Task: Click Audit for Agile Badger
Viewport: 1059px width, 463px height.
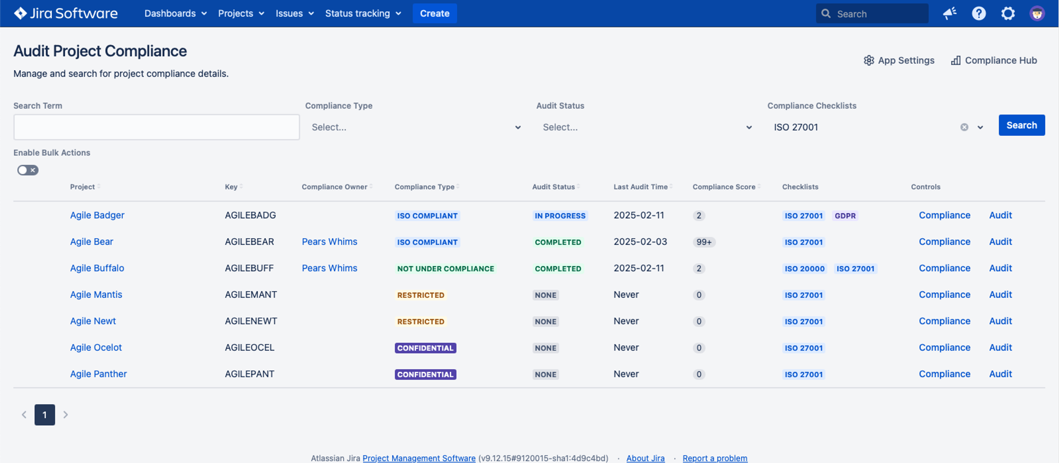Action: coord(1000,215)
